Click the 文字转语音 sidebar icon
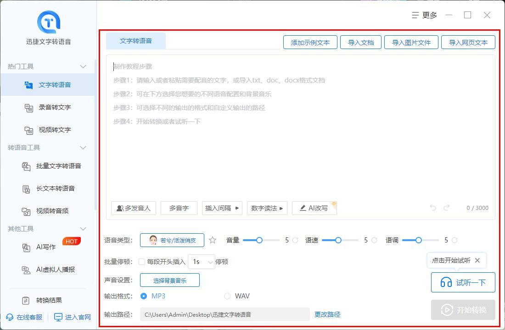Image resolution: width=505 pixels, height=330 pixels. click(28, 85)
